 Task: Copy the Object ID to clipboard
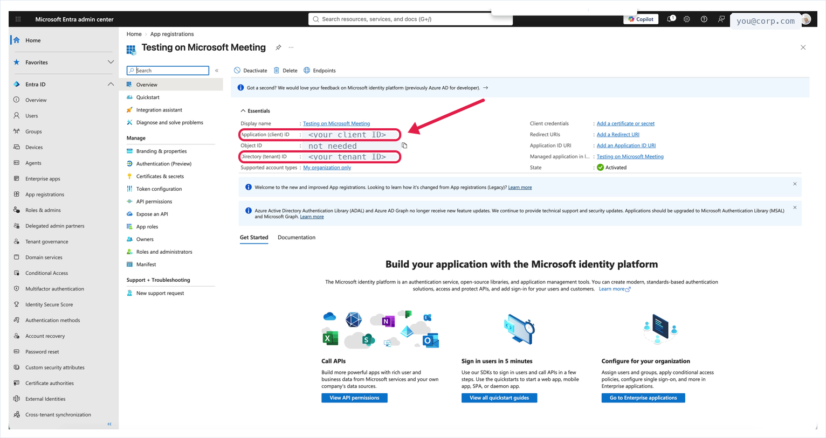(404, 145)
